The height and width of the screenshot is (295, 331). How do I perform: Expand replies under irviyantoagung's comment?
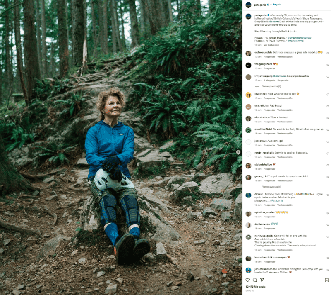click(271, 86)
